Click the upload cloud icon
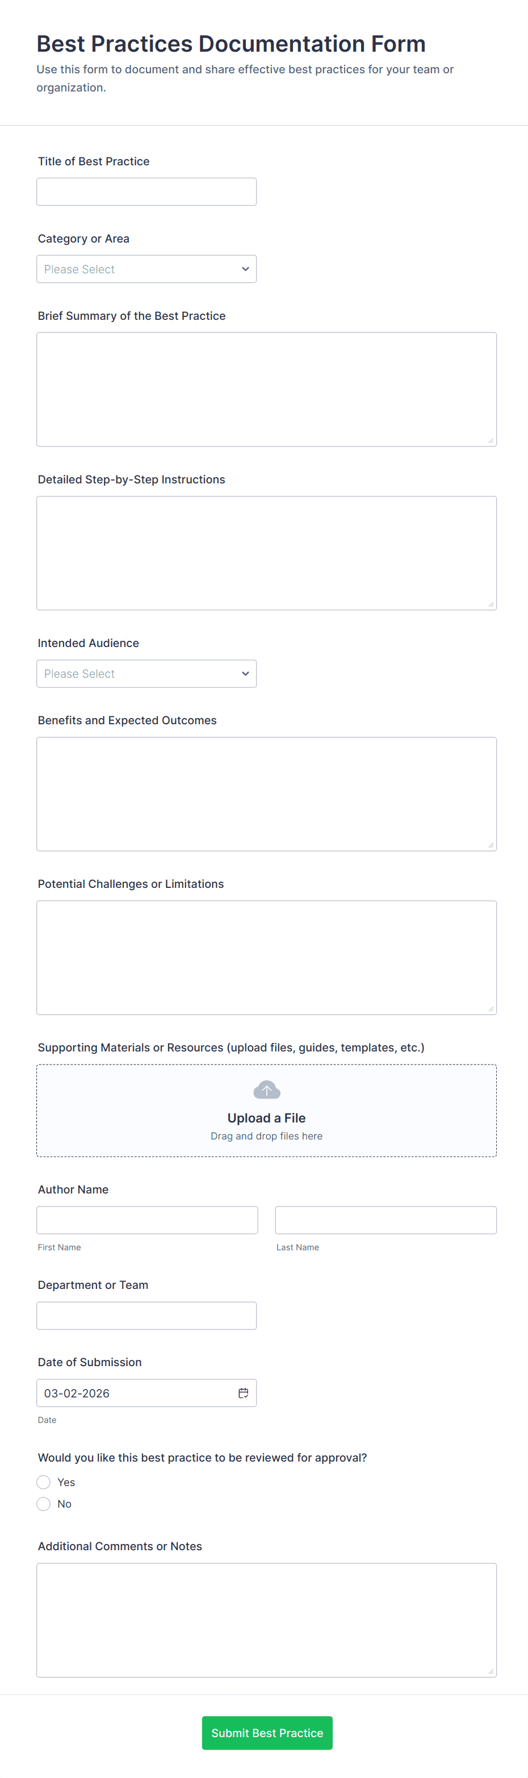The height and width of the screenshot is (1778, 528). [266, 1089]
